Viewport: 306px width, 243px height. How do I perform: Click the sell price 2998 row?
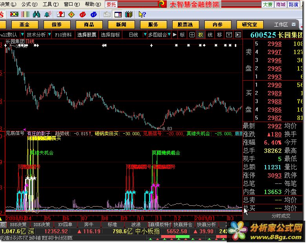(279, 44)
